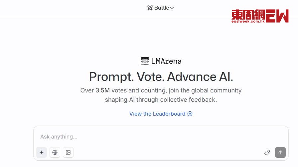Click the LMArena arena grid logo icon
298x167 pixels.
click(145, 61)
